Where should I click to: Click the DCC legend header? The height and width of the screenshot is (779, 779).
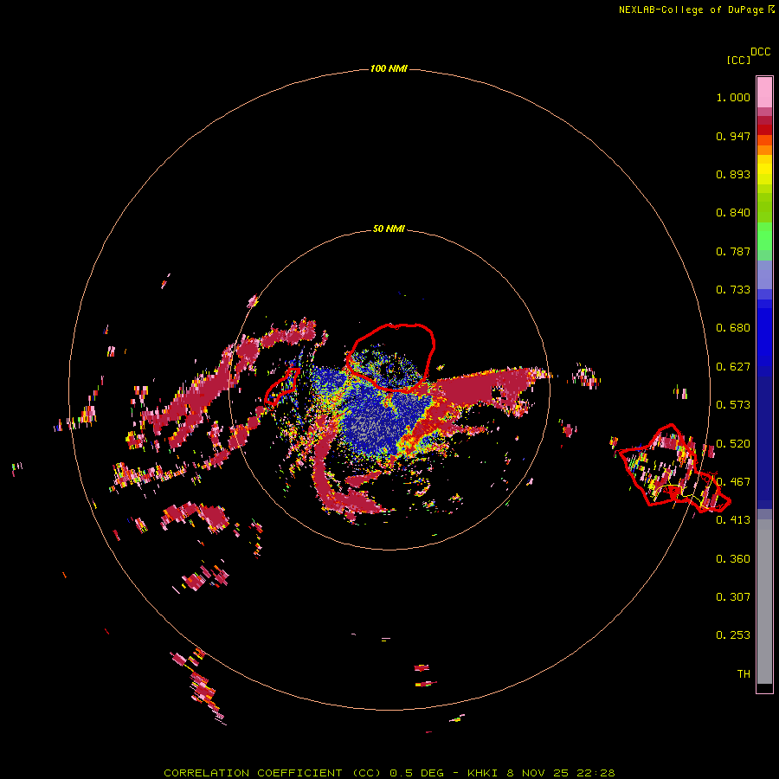pyautogui.click(x=761, y=52)
